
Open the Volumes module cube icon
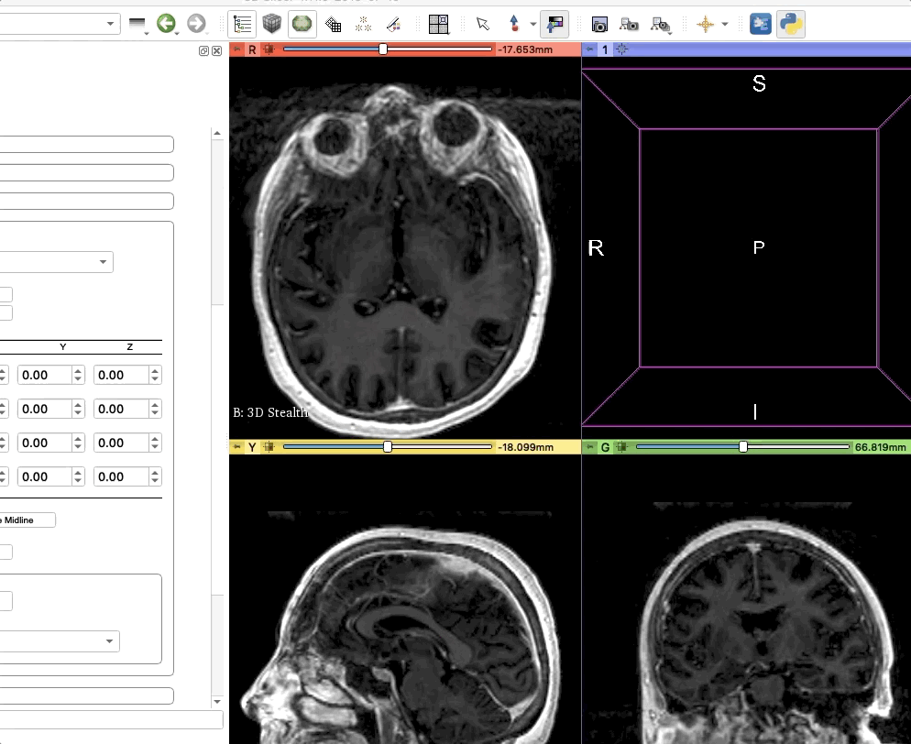pyautogui.click(x=271, y=24)
